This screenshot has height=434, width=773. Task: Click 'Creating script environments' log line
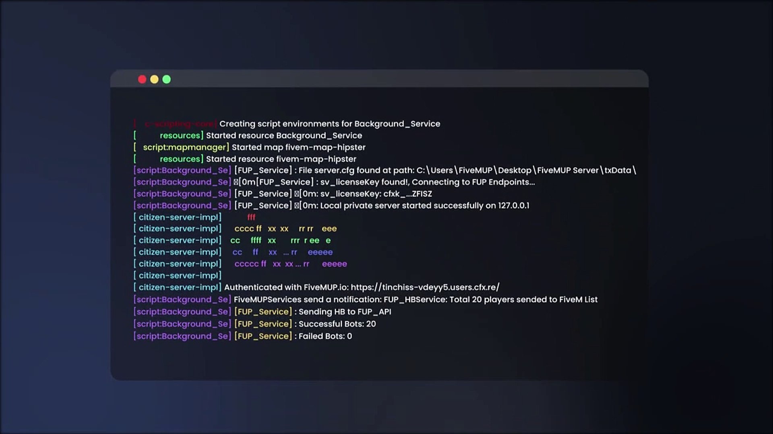point(329,124)
